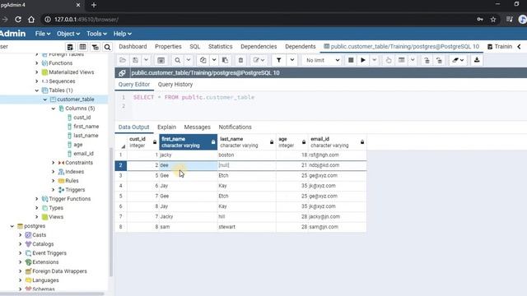Open the File menu
The height and width of the screenshot is (296, 527).
[43, 34]
